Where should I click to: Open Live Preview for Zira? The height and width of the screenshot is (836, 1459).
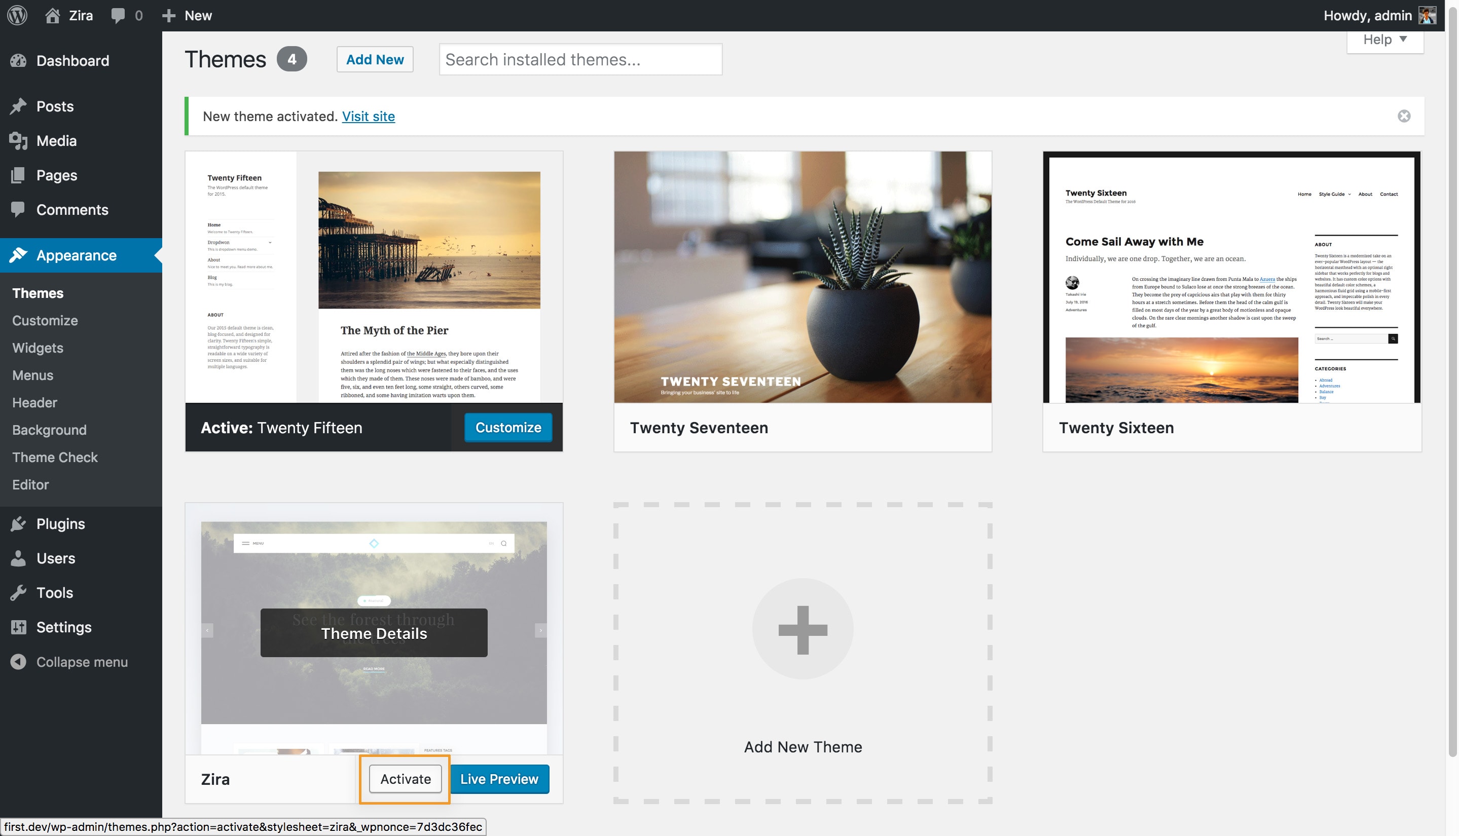point(499,779)
